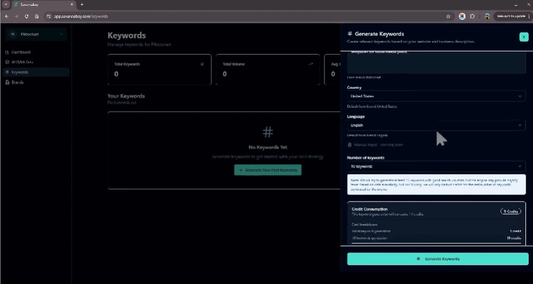Open Brands in the sidebar

coord(36,82)
